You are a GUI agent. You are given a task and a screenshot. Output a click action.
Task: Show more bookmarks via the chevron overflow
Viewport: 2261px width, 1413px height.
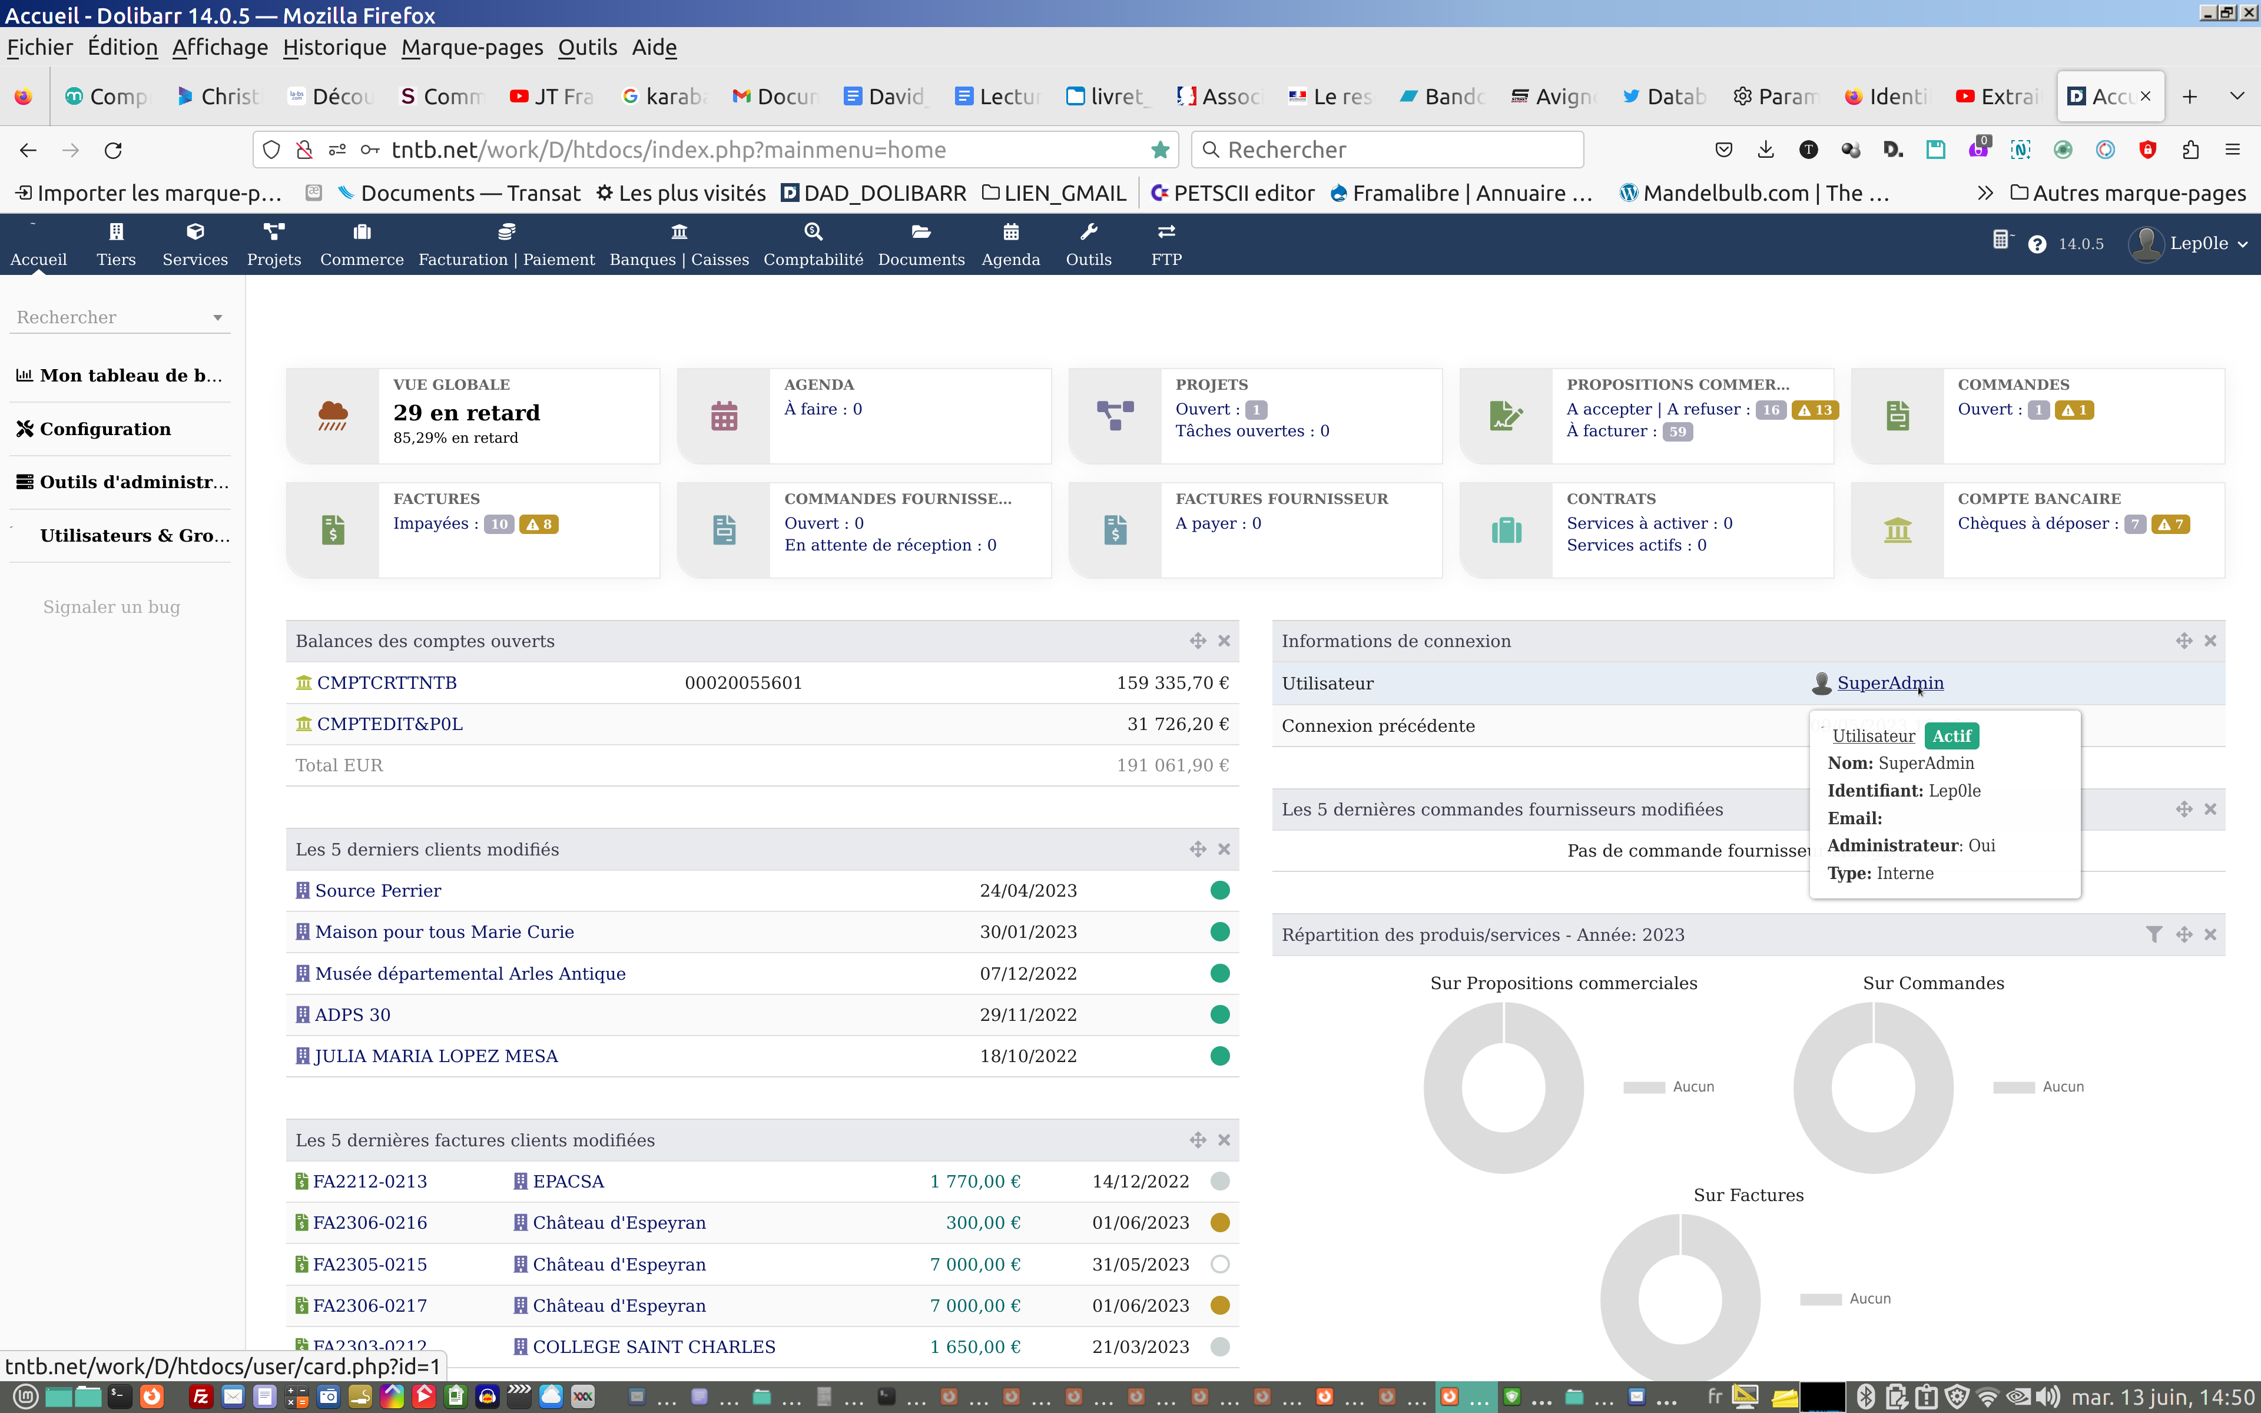click(1984, 194)
